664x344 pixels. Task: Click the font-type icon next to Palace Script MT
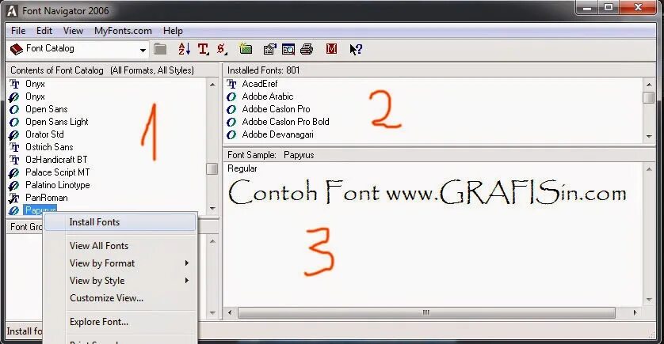(14, 172)
